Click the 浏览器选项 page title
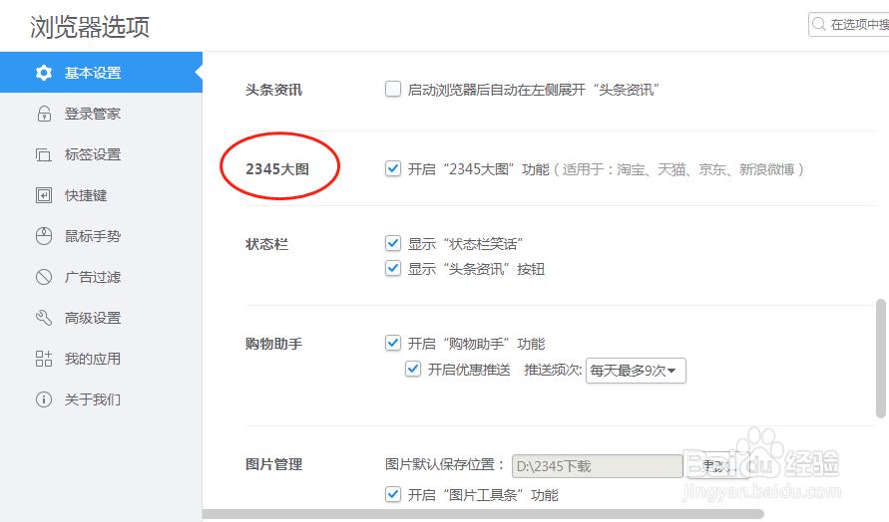 [90, 27]
